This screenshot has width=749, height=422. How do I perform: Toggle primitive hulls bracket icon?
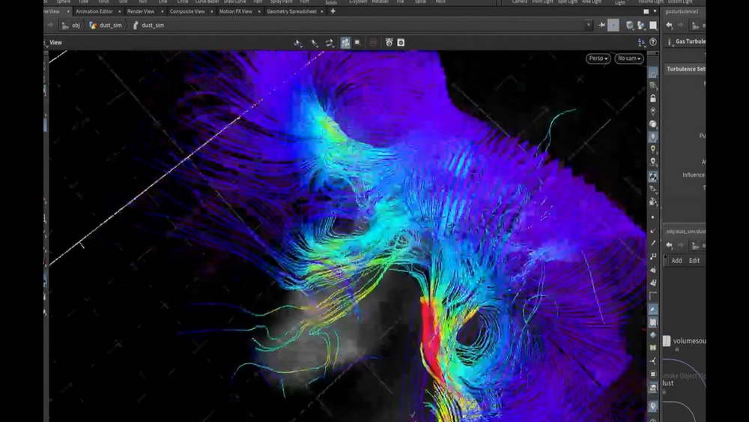point(653,296)
